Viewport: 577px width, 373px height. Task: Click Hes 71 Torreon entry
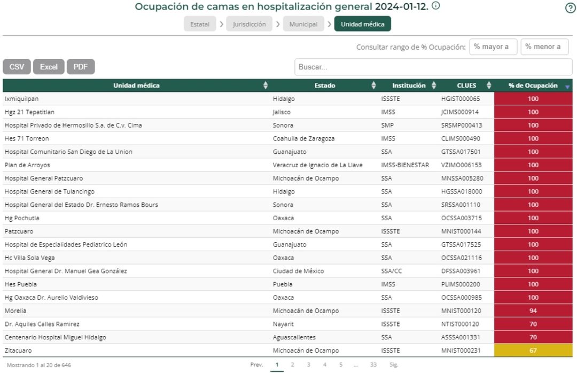tap(27, 138)
